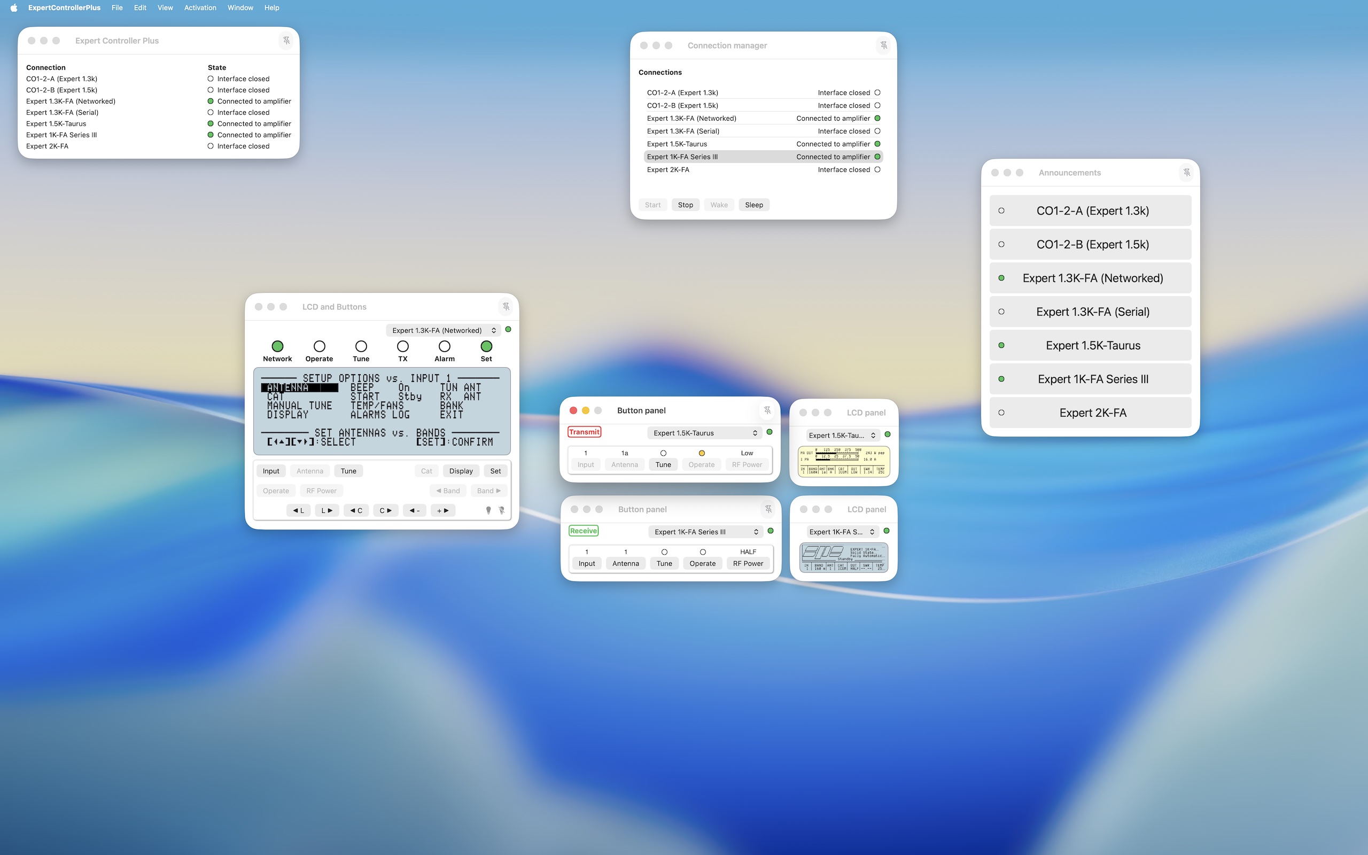Open the Activation menu
1368x855 pixels.
coord(200,8)
